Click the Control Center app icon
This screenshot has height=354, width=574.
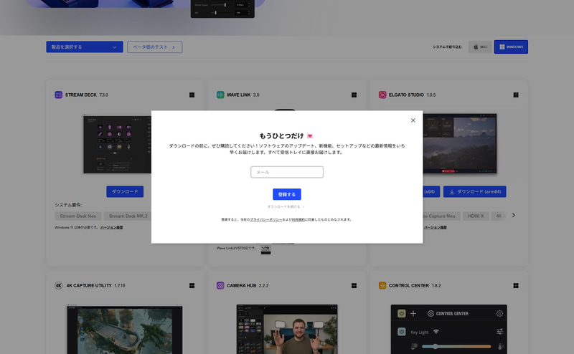coord(382,286)
